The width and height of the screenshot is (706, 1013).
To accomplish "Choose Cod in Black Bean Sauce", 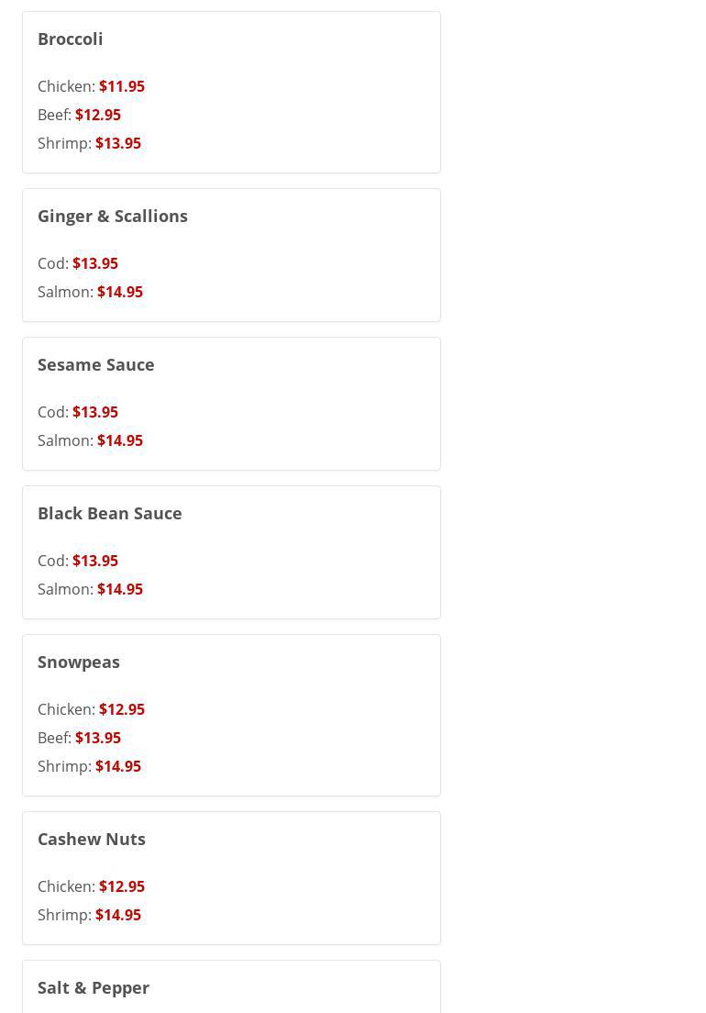I will [78, 561].
